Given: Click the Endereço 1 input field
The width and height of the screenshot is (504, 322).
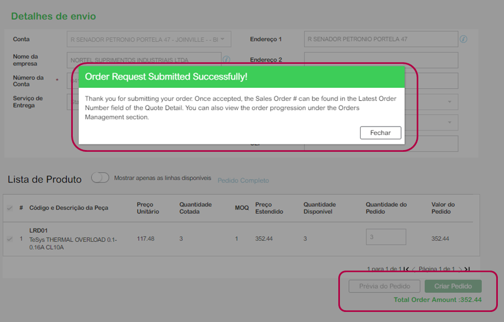Looking at the screenshot, I should [381, 39].
